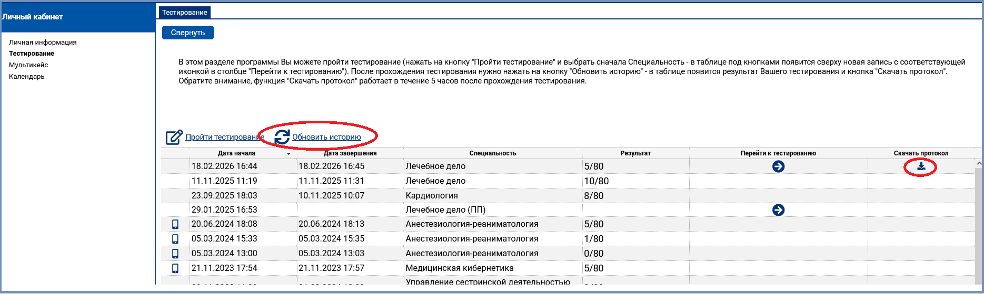Screen dimensions: 984x294
Task: Sort by Специальность column header
Action: [493, 153]
